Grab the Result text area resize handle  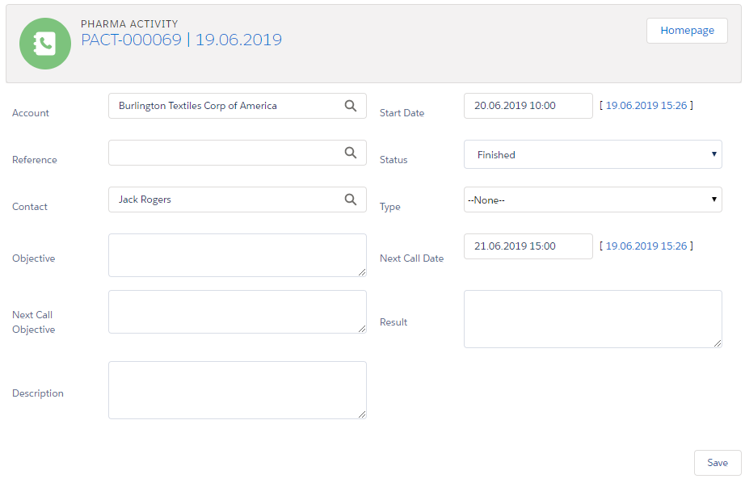click(x=718, y=343)
